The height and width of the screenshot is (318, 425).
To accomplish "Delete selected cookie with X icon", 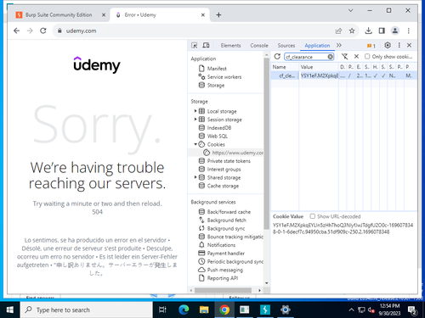I will (x=356, y=57).
